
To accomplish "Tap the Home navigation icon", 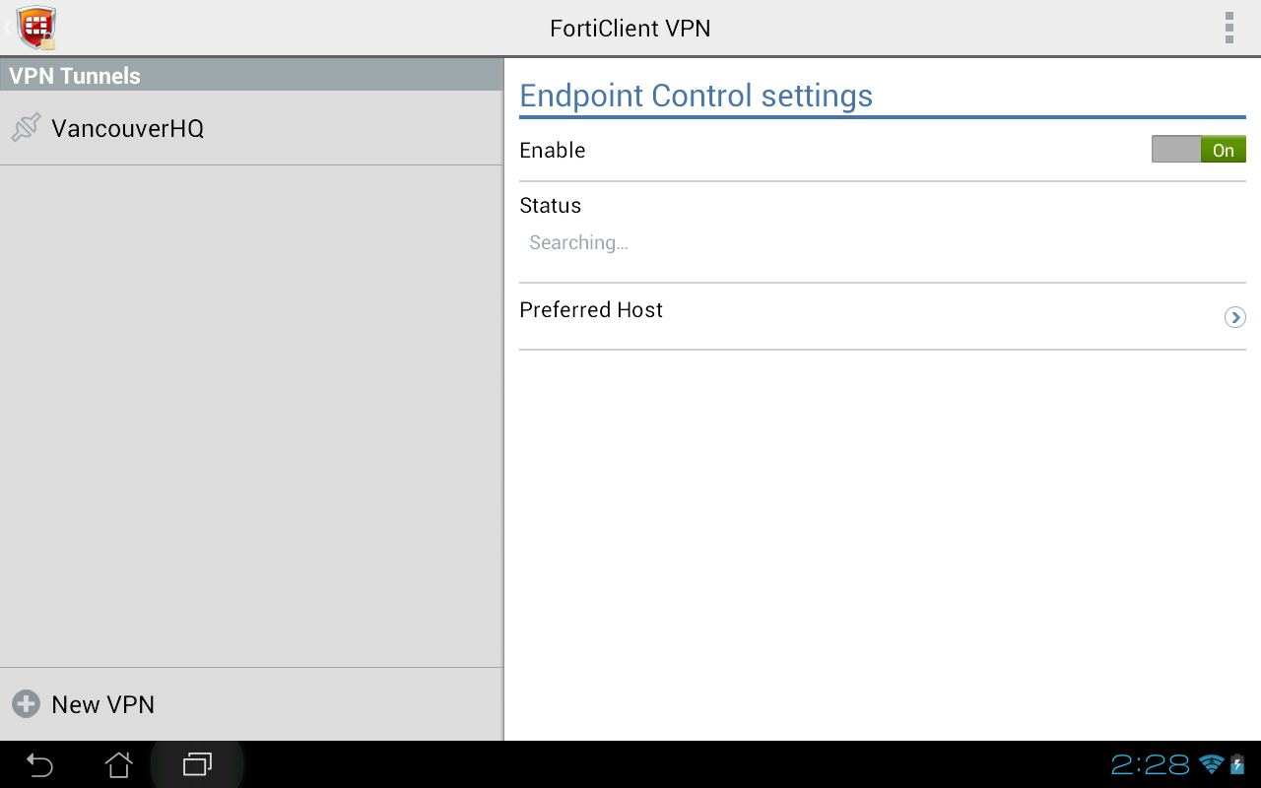I will click(x=118, y=764).
